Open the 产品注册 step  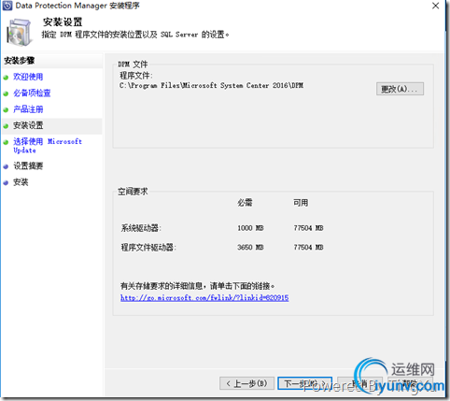click(x=28, y=109)
